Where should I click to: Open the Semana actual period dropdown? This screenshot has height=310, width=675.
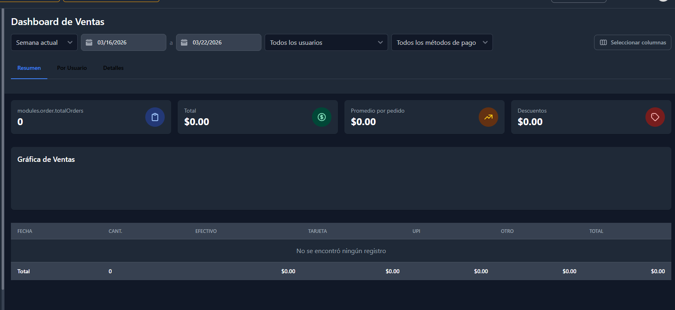click(x=44, y=42)
